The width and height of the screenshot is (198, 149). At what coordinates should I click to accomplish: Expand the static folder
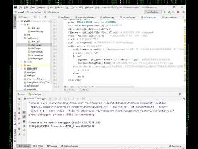(x=21, y=62)
